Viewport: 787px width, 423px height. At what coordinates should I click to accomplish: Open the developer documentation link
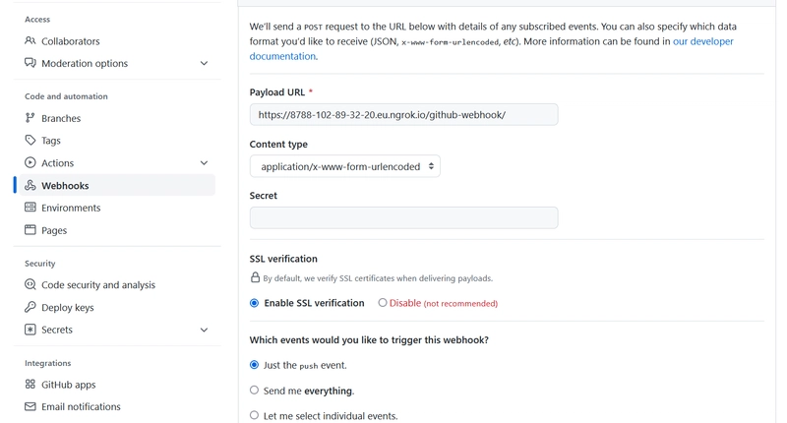[x=702, y=41]
